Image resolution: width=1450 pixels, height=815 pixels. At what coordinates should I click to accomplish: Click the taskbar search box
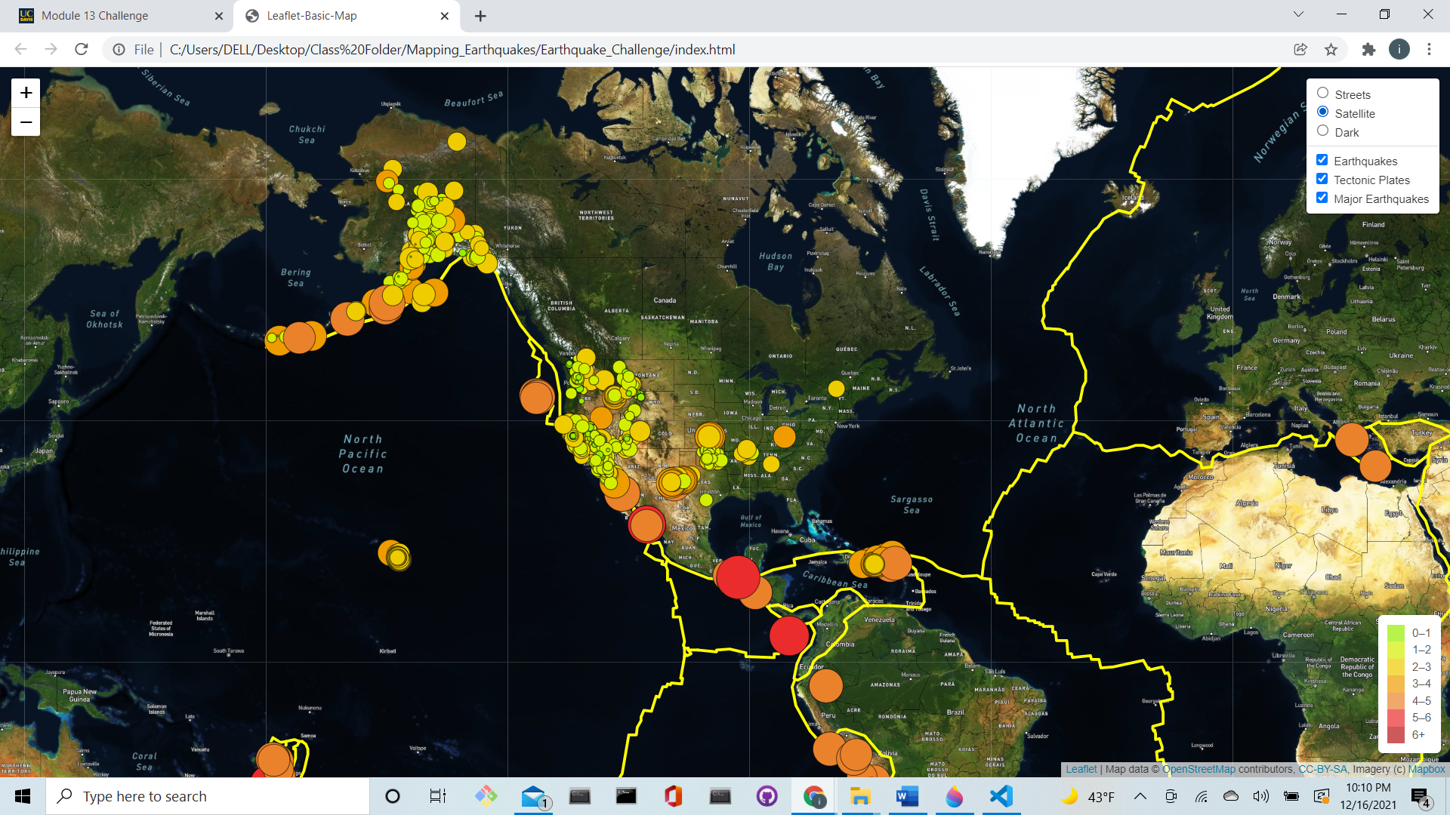pyautogui.click(x=208, y=796)
